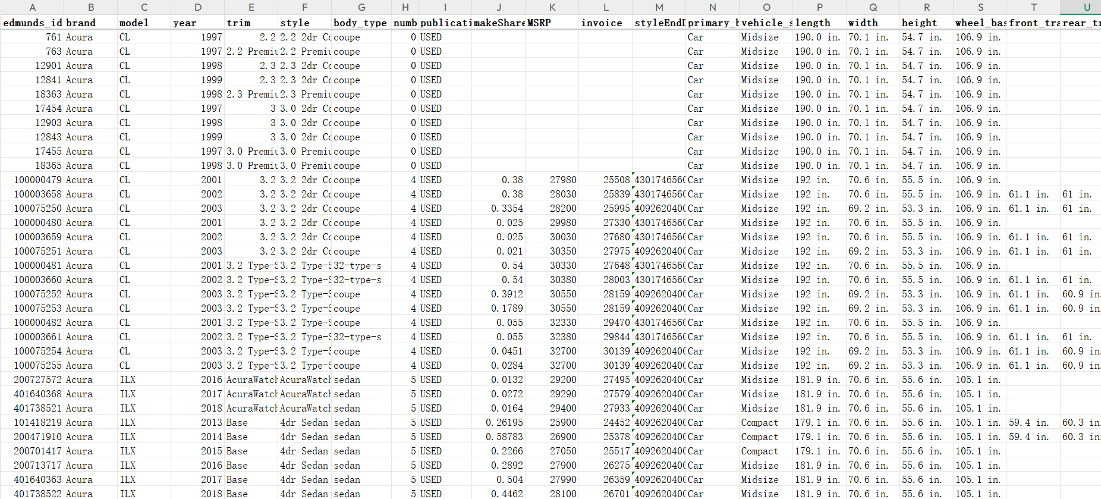Select the brand header cell
1101x499 pixels.
tap(90, 23)
